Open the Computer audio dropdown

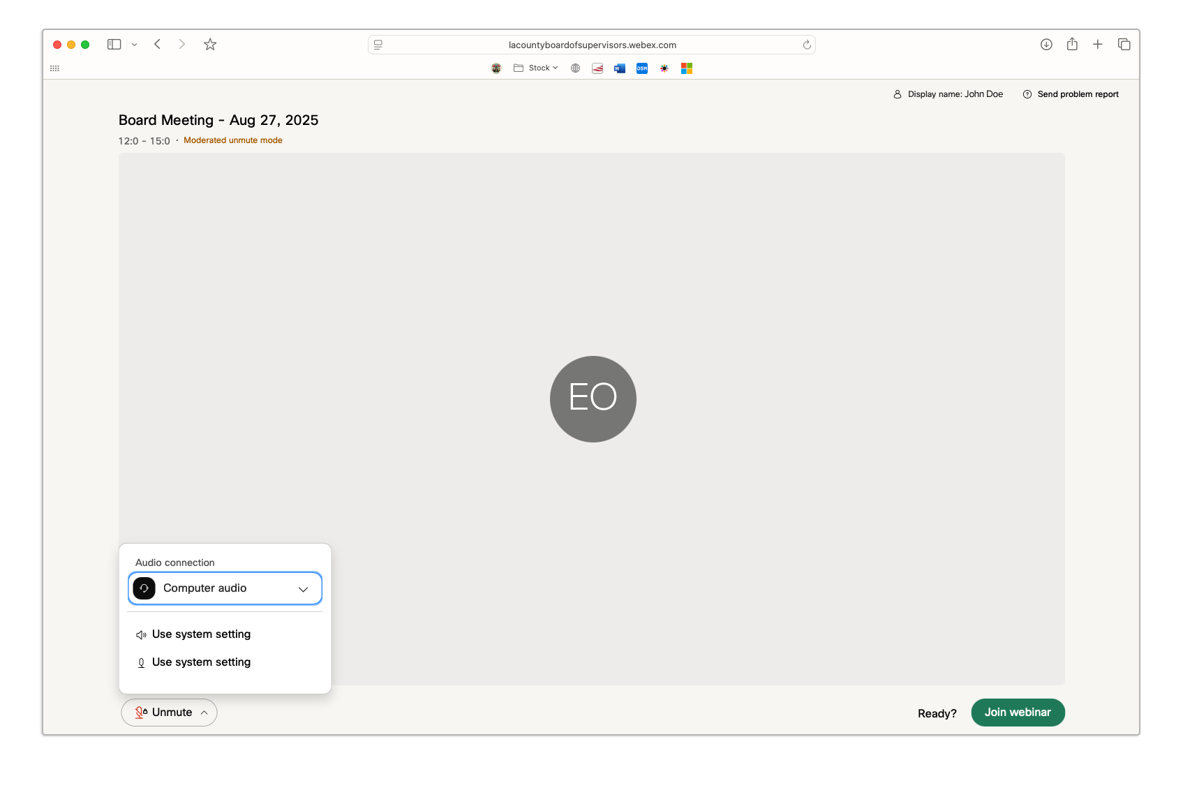coord(302,588)
